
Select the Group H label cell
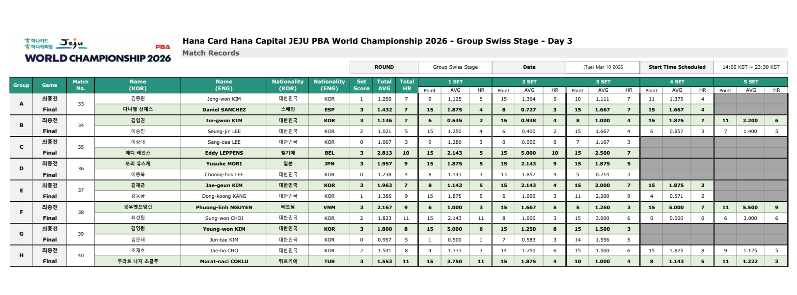(x=21, y=256)
